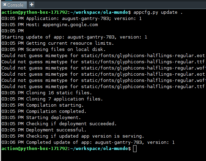Click the 'Cloning 16 static files.' line
This screenshot has width=206, height=161.
point(46,93)
